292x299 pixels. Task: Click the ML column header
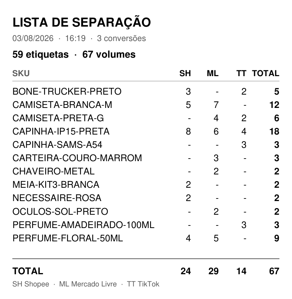(213, 74)
